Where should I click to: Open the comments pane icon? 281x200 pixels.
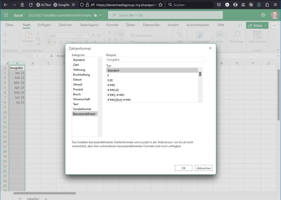(240, 25)
